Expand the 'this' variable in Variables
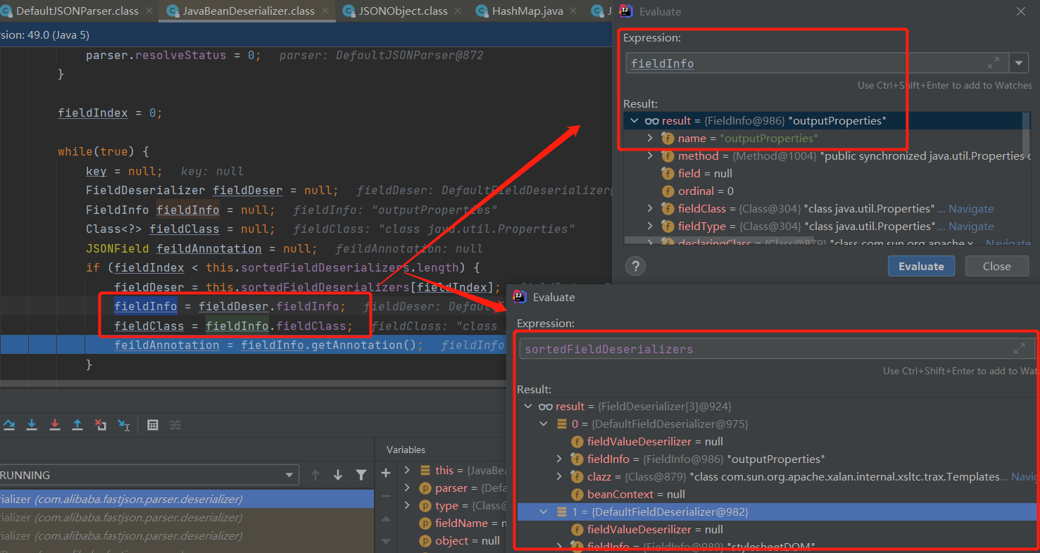This screenshot has height=553, width=1040. tap(407, 470)
